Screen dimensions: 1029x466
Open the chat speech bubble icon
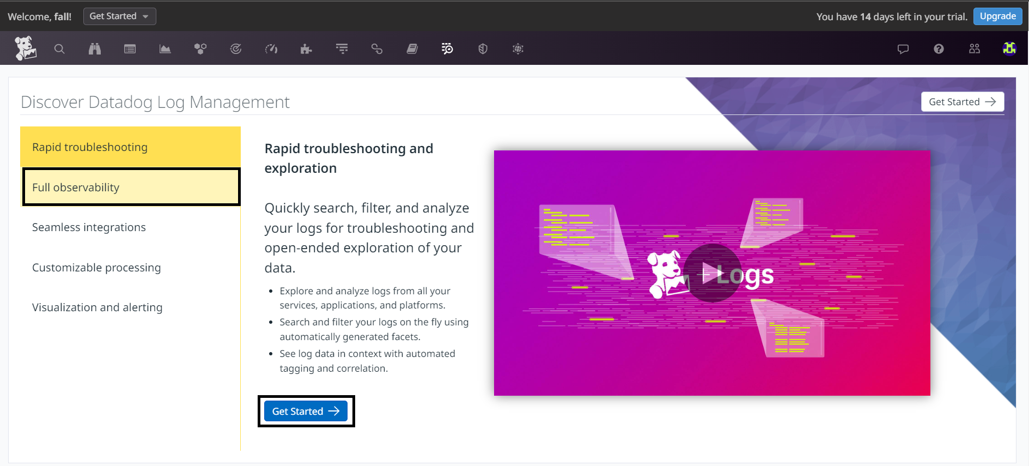(x=903, y=49)
